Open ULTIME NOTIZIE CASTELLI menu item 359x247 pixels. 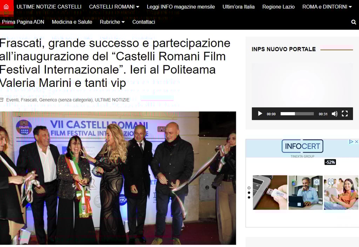tap(49, 7)
